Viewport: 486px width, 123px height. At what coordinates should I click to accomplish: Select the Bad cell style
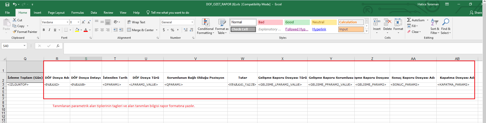[270, 22]
